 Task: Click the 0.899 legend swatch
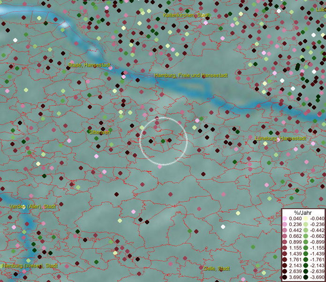[x=285, y=242]
